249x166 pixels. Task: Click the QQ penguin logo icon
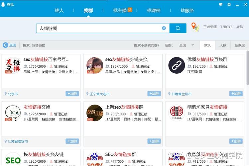click(x=3, y=4)
